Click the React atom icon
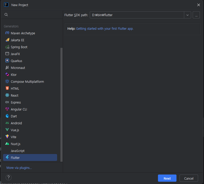This screenshot has height=184, width=204. pos(7,95)
